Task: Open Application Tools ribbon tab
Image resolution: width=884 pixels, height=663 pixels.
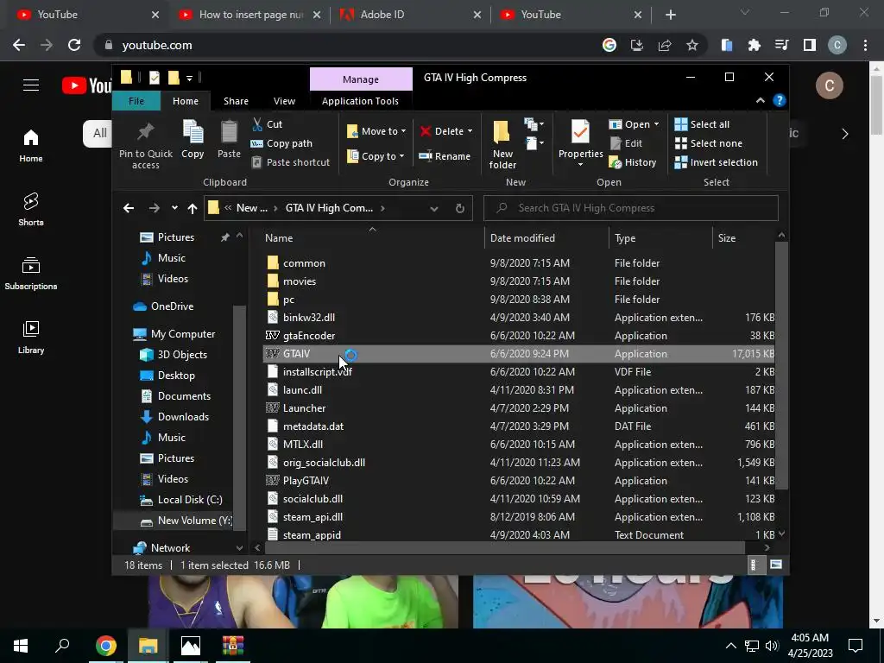Action: pyautogui.click(x=360, y=101)
